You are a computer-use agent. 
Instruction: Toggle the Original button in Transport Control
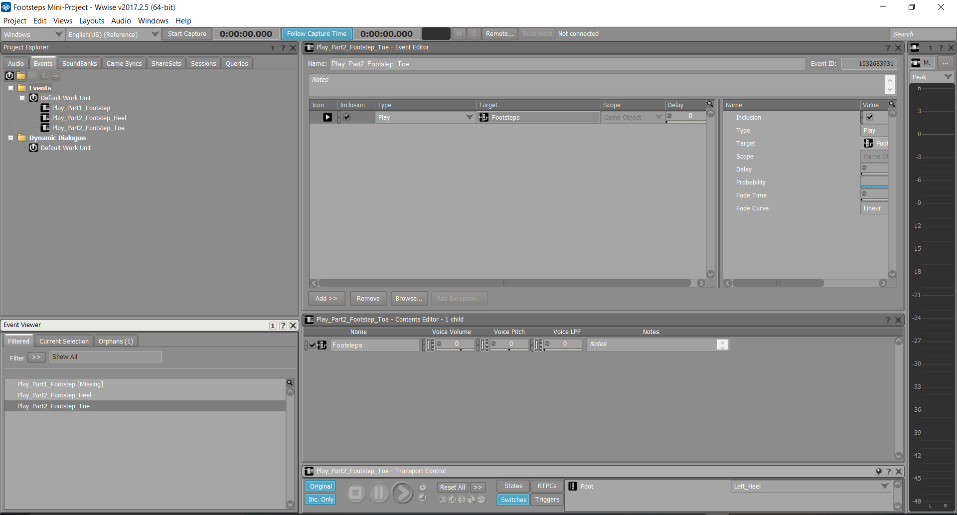pos(320,487)
